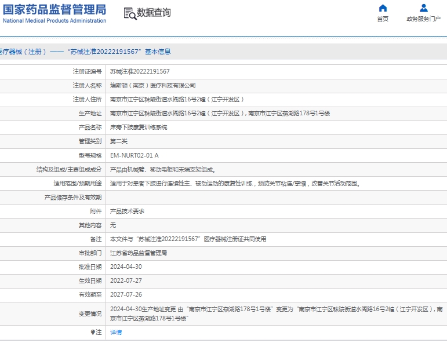Image resolution: width=447 pixels, height=343 pixels.
Task: Click the 注册人住所 row label
Action: pyautogui.click(x=87, y=100)
